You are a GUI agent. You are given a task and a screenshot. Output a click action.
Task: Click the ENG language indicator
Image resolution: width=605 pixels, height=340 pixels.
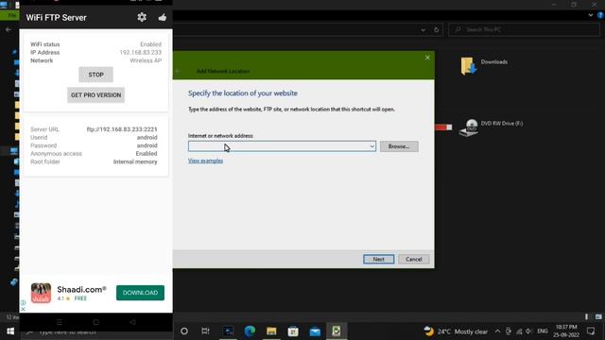tap(543, 331)
